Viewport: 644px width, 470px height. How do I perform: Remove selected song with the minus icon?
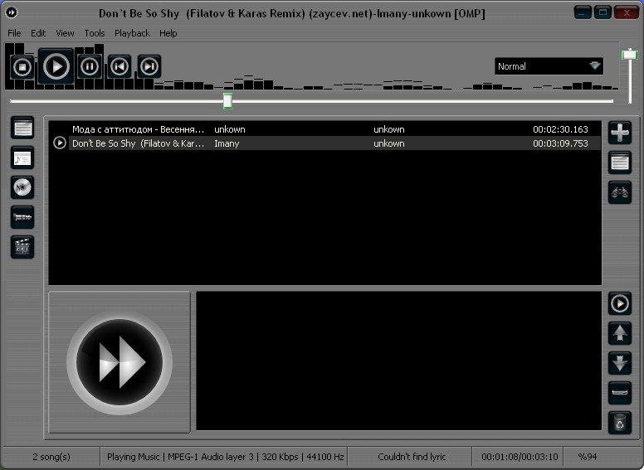(620, 393)
